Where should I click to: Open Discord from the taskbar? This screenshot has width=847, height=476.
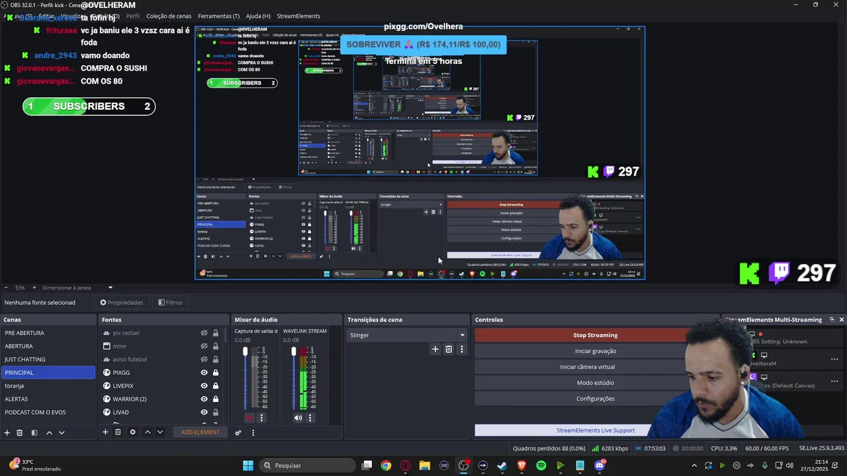600,465
